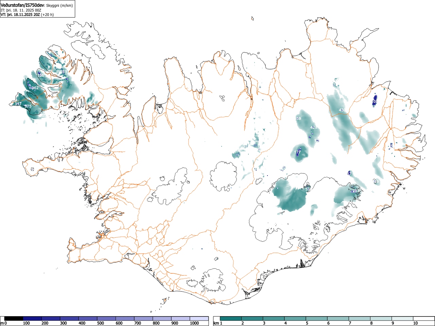This screenshot has height=326, width=435.
Task: Click the 800–900 m legend swatch
Action: tap(162, 319)
